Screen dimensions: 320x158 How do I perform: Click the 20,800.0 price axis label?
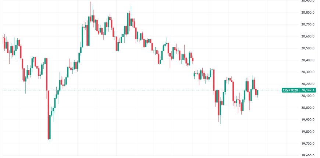point(308,12)
